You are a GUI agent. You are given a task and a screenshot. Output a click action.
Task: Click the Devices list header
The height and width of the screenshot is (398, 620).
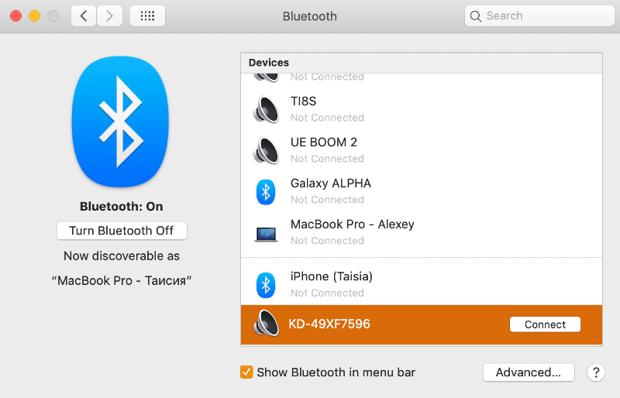tap(422, 63)
